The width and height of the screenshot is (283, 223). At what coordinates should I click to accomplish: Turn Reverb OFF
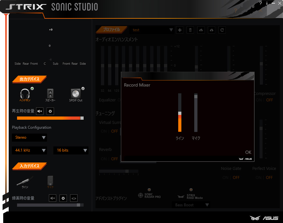114,159
